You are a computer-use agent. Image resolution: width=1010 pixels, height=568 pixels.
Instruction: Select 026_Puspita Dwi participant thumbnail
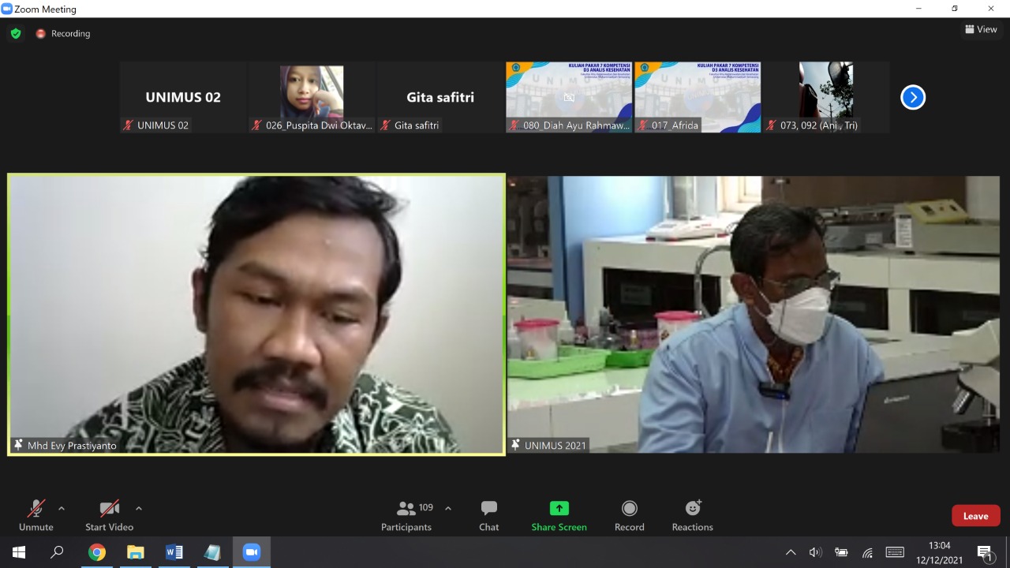(x=312, y=97)
